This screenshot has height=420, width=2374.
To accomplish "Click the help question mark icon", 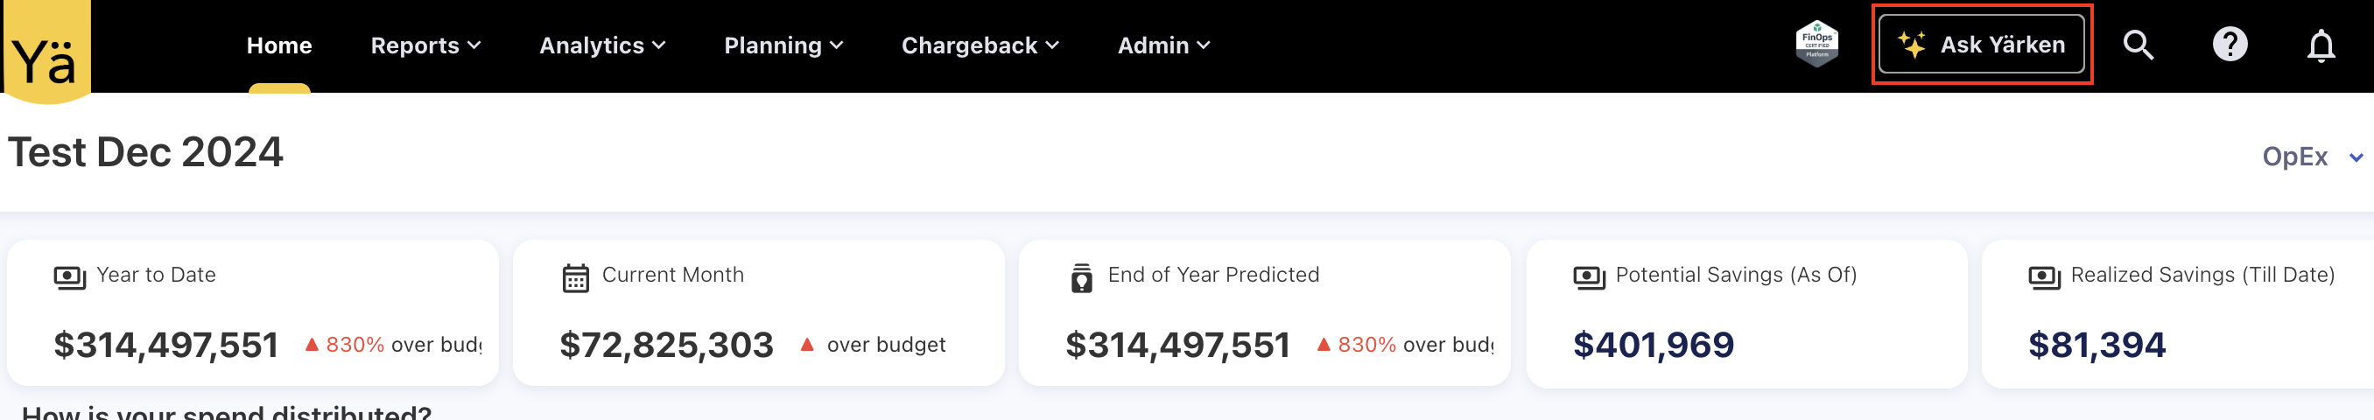I will click(2229, 45).
